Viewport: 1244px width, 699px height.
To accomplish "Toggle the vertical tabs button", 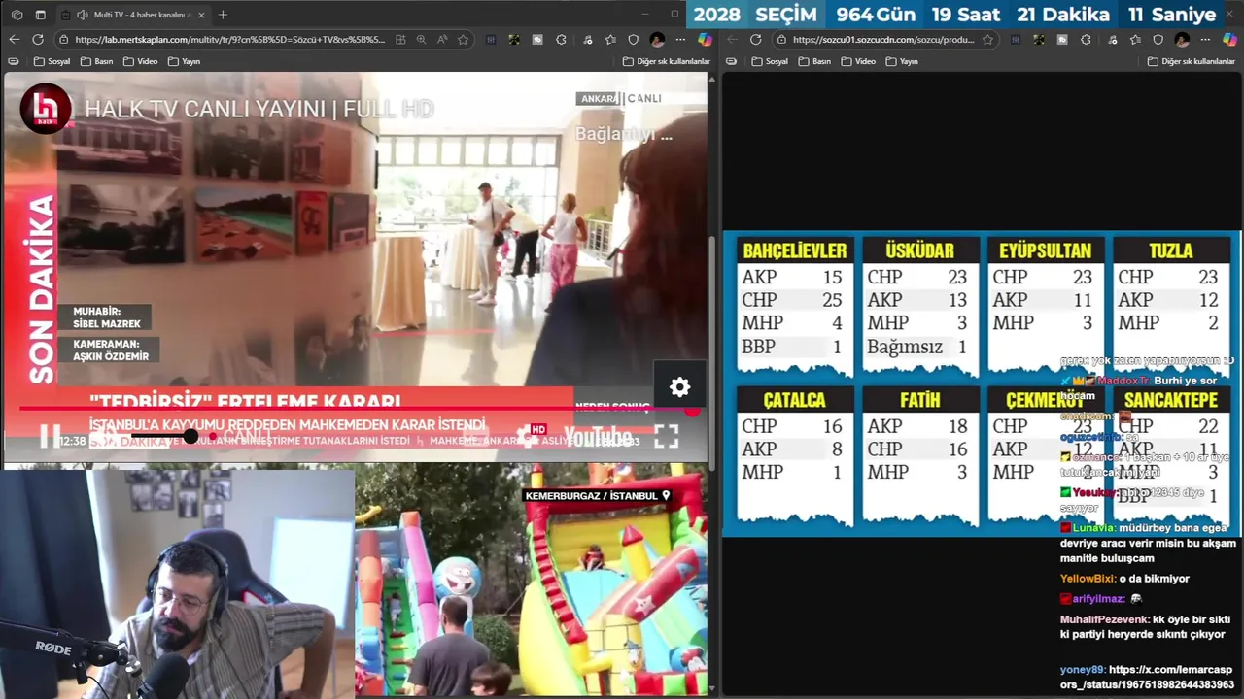I will point(40,15).
